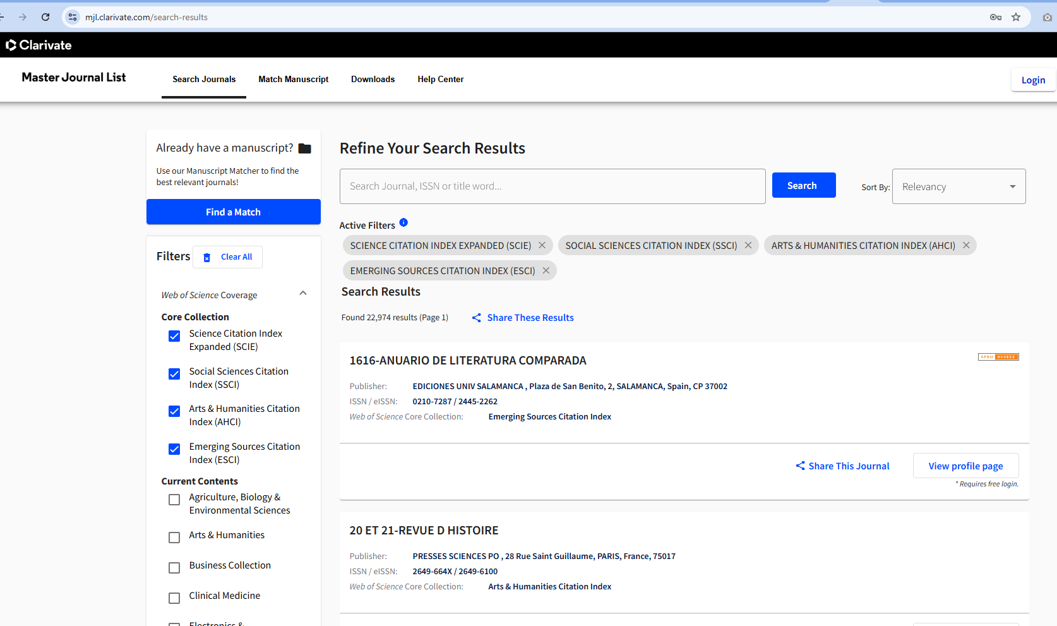Bookmark this page with star icon

point(1016,17)
